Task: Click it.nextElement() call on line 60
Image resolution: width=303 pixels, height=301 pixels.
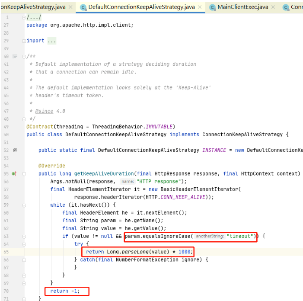Action: click(160, 213)
